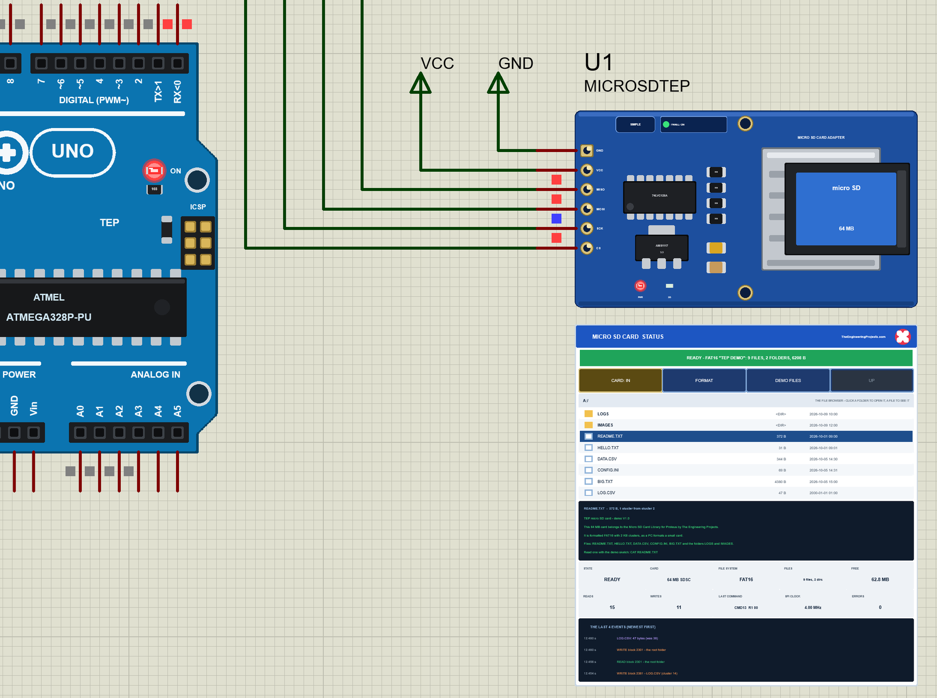Click the AMS1117 regulator chip
937x698 pixels.
point(662,248)
